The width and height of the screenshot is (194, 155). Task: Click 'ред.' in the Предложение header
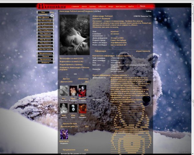click(x=86, y=150)
